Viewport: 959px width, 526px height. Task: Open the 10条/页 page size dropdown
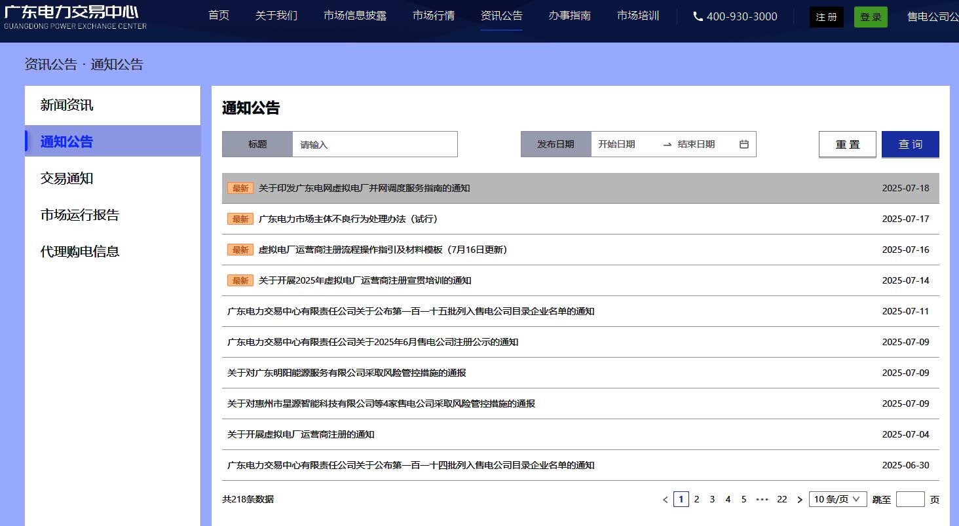tap(838, 499)
